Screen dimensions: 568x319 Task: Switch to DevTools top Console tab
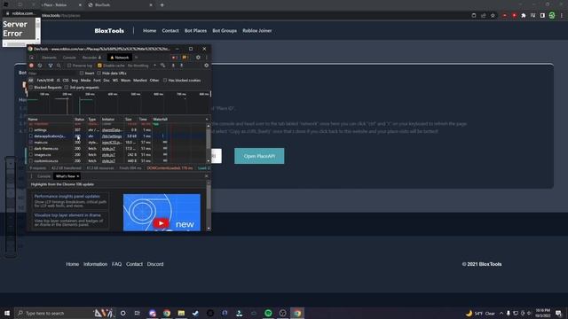pos(69,57)
